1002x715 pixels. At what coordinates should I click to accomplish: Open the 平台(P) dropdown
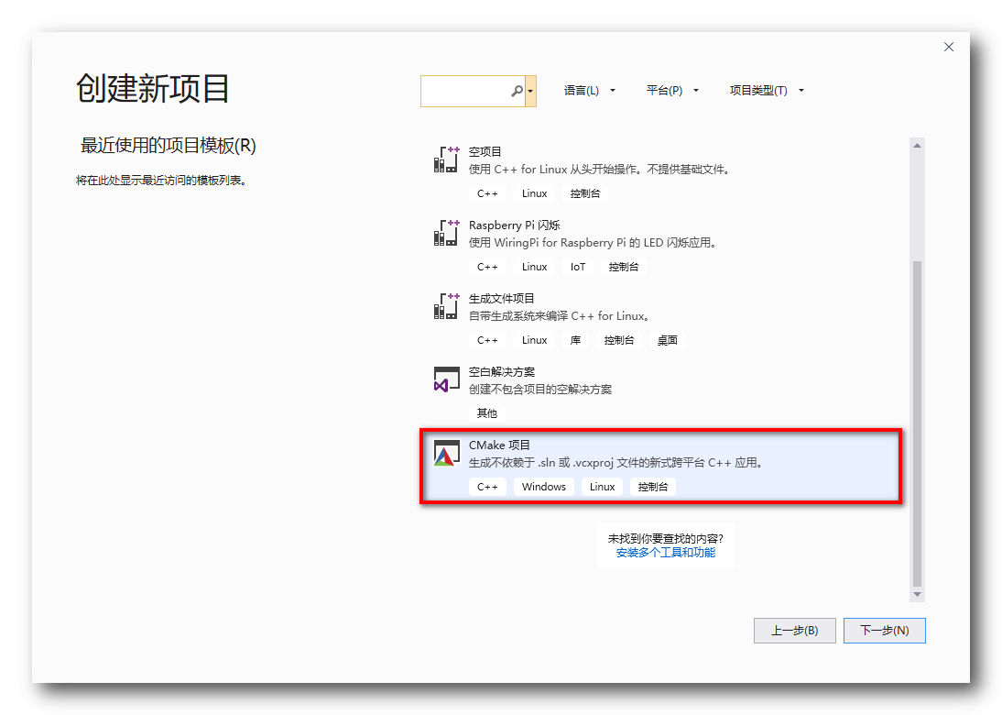pos(671,90)
